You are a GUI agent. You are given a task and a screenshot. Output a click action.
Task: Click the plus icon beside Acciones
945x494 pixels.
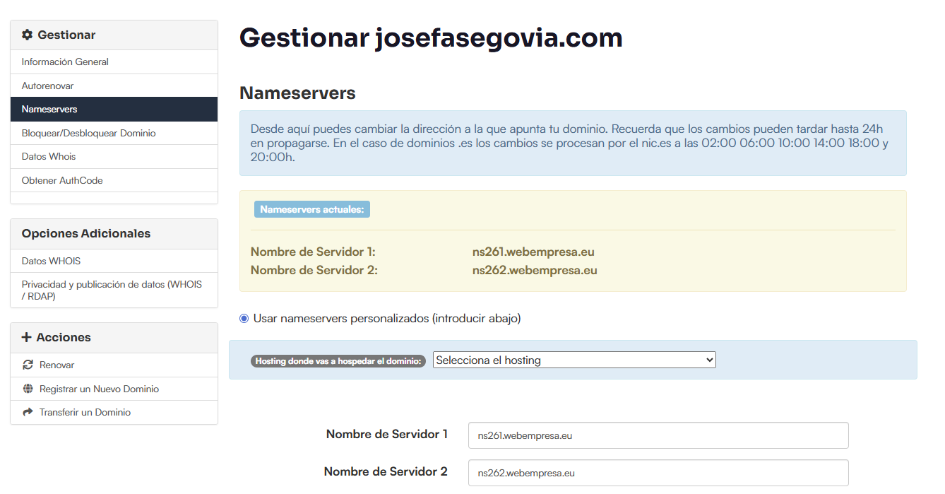[x=27, y=337]
